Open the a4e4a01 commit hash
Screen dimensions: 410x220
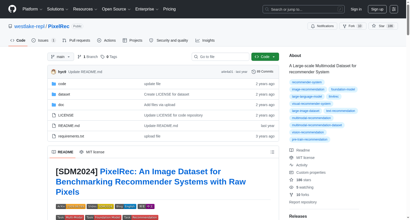point(227,72)
